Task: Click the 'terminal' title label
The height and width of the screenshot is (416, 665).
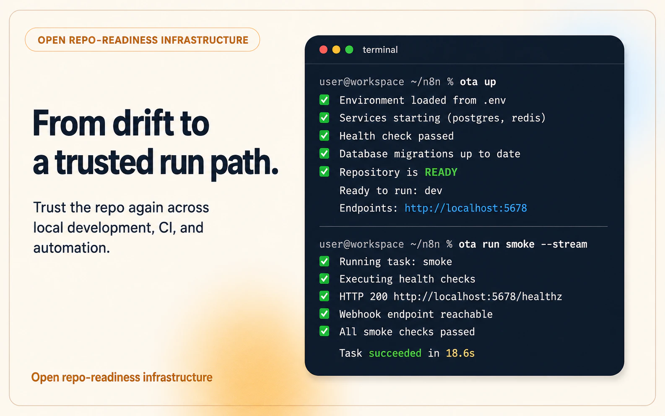Action: point(380,49)
